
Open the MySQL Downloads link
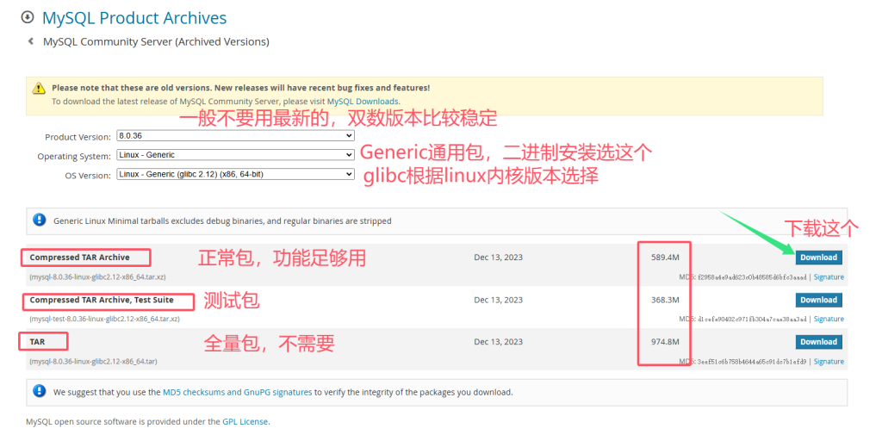point(363,102)
